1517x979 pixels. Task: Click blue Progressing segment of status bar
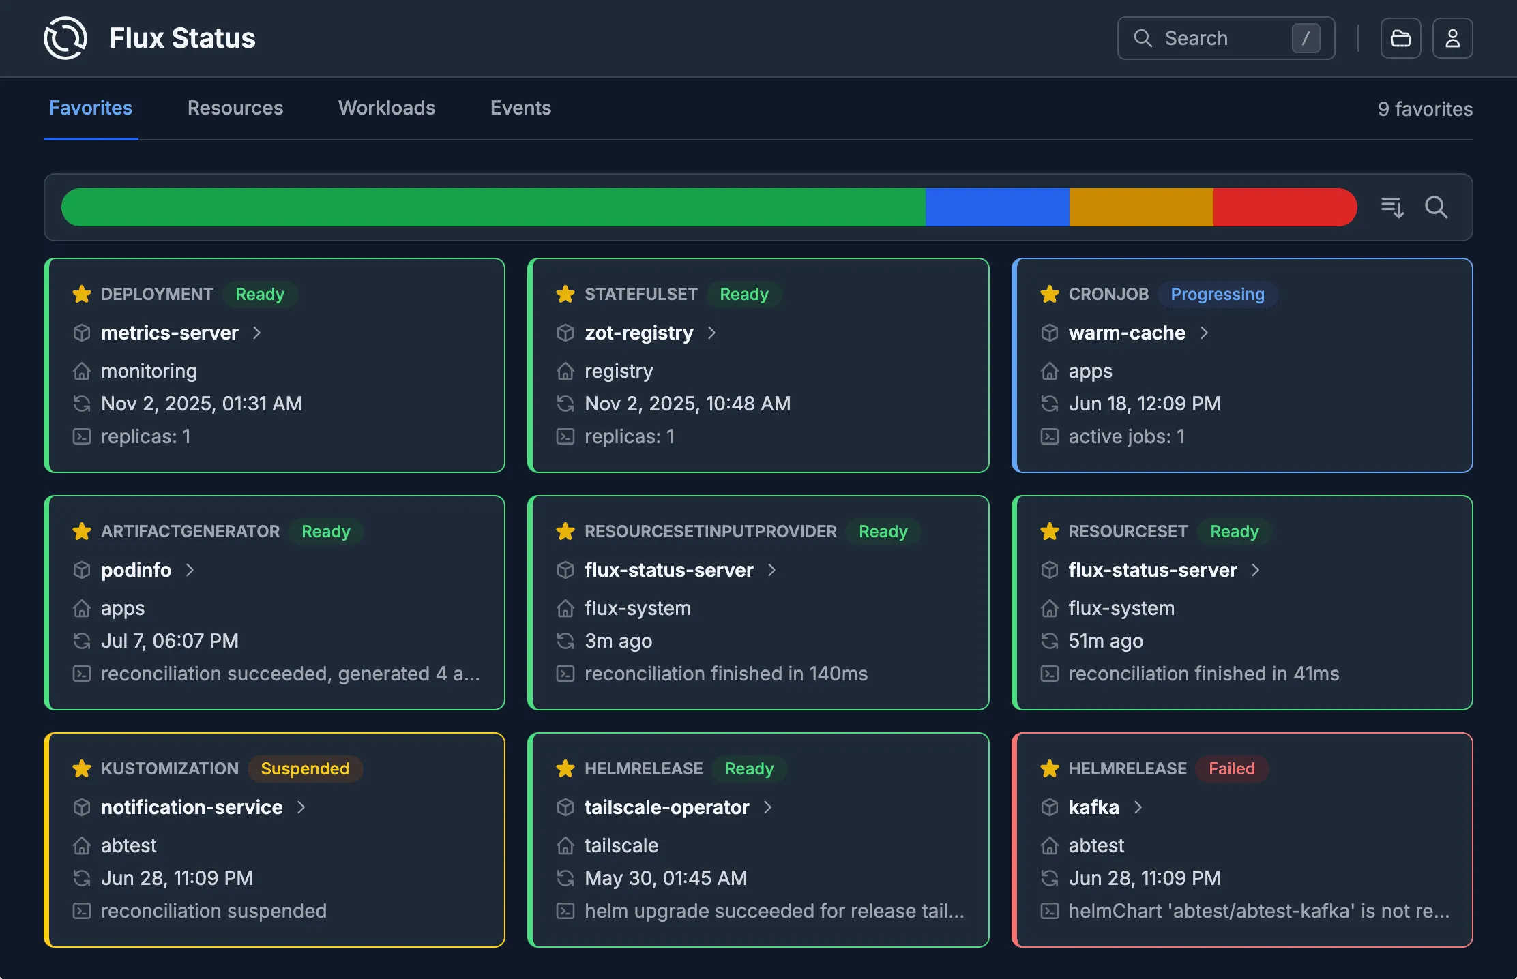click(x=997, y=207)
